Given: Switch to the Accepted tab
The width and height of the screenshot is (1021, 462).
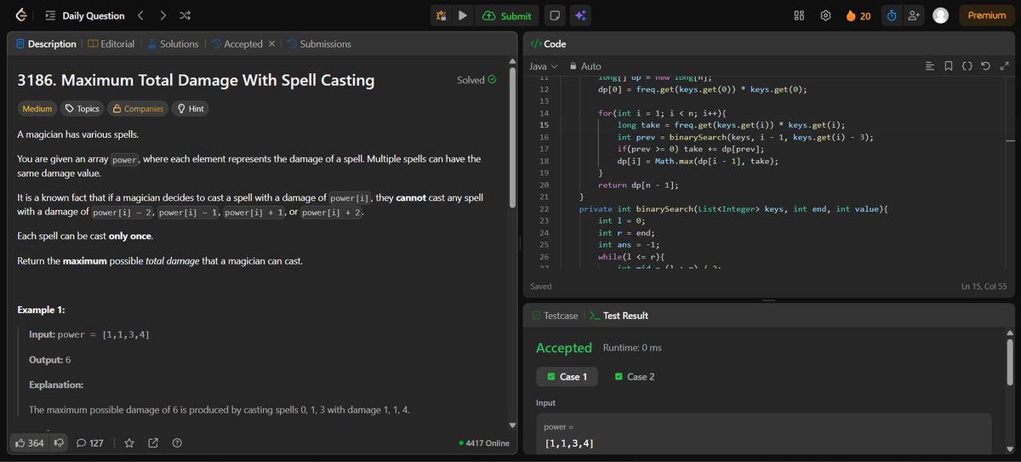Looking at the screenshot, I should [x=237, y=43].
